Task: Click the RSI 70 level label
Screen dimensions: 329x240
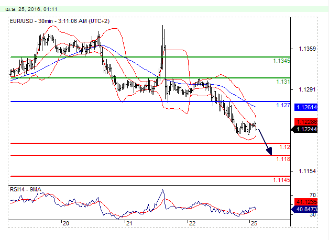Action: (x=313, y=195)
